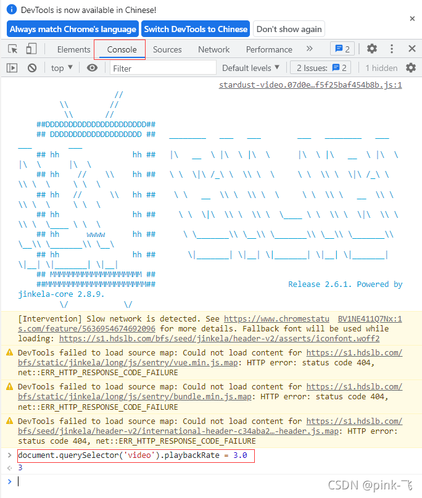Clear the console
Screen dimensions: 422x498
click(31, 68)
